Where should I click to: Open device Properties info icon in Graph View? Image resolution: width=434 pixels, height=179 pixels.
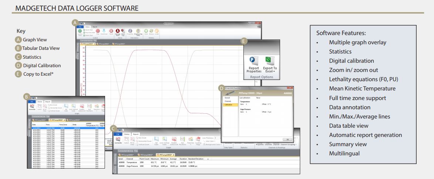(130, 31)
